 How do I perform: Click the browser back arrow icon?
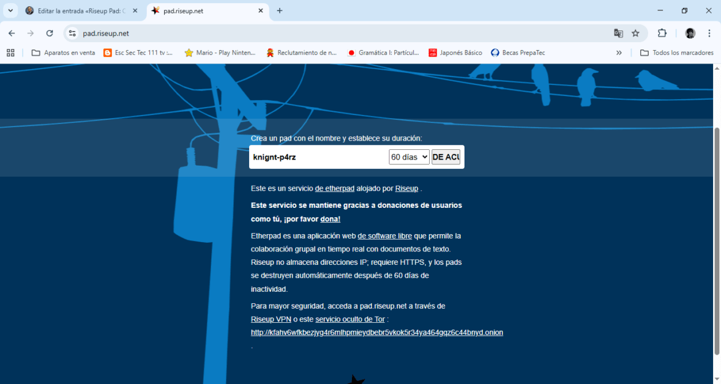coord(12,33)
